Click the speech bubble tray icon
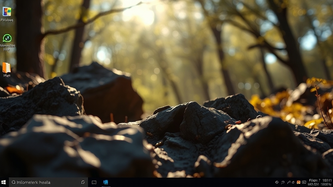 point(283,182)
